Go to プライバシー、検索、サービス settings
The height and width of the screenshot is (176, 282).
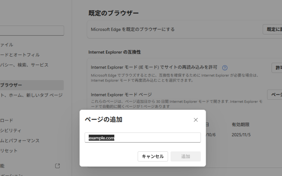(24, 65)
